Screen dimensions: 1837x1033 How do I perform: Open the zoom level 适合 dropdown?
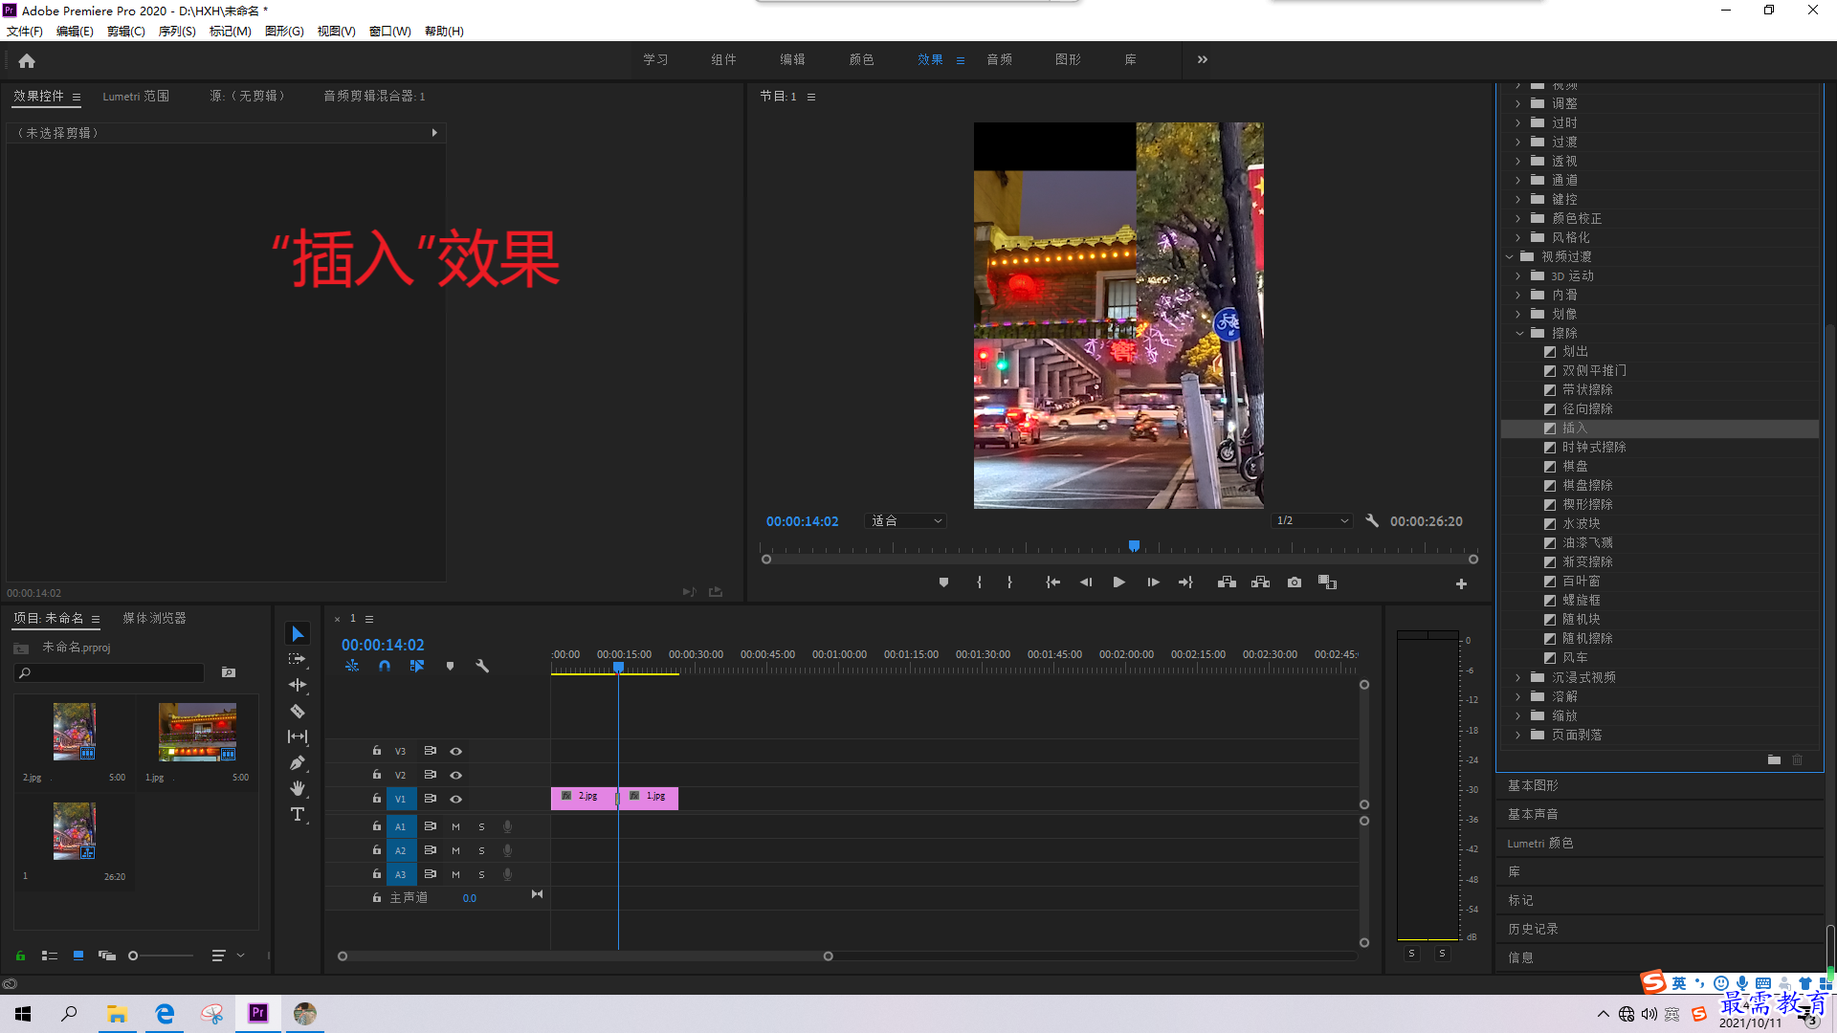(905, 521)
